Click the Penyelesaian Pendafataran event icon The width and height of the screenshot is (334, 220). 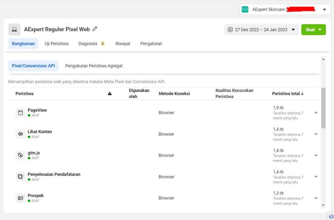click(21, 177)
